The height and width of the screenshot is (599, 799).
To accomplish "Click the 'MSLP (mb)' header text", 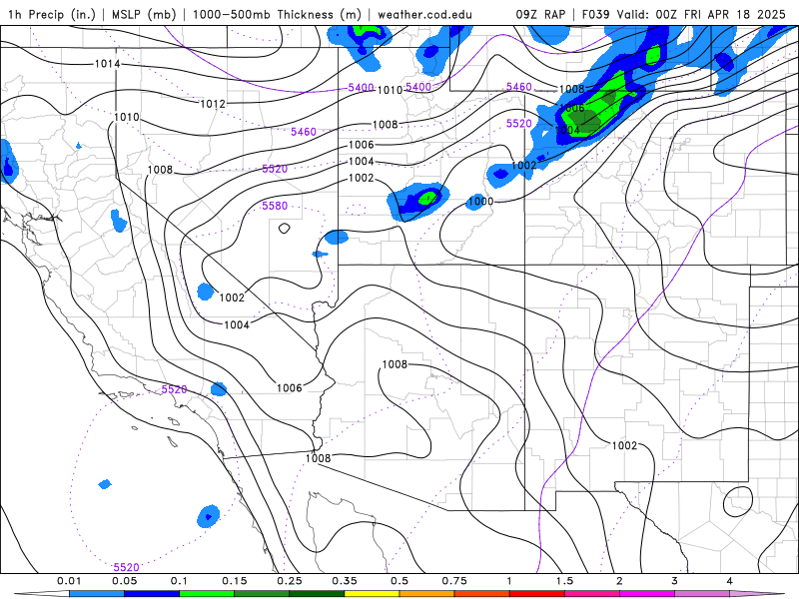I will point(144,14).
